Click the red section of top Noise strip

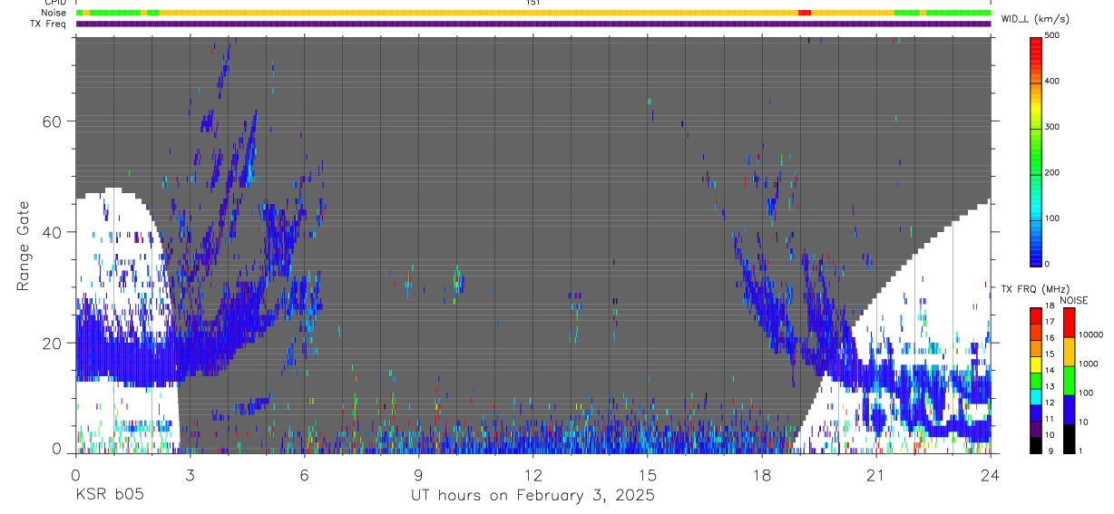[x=805, y=13]
